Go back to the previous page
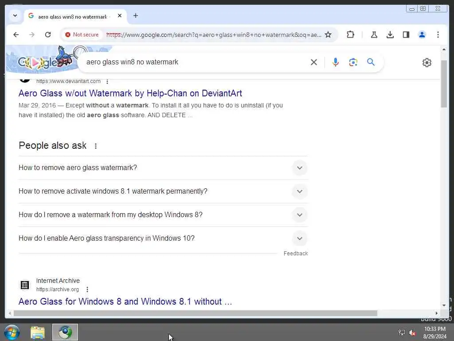Image resolution: width=454 pixels, height=341 pixels. [16, 35]
